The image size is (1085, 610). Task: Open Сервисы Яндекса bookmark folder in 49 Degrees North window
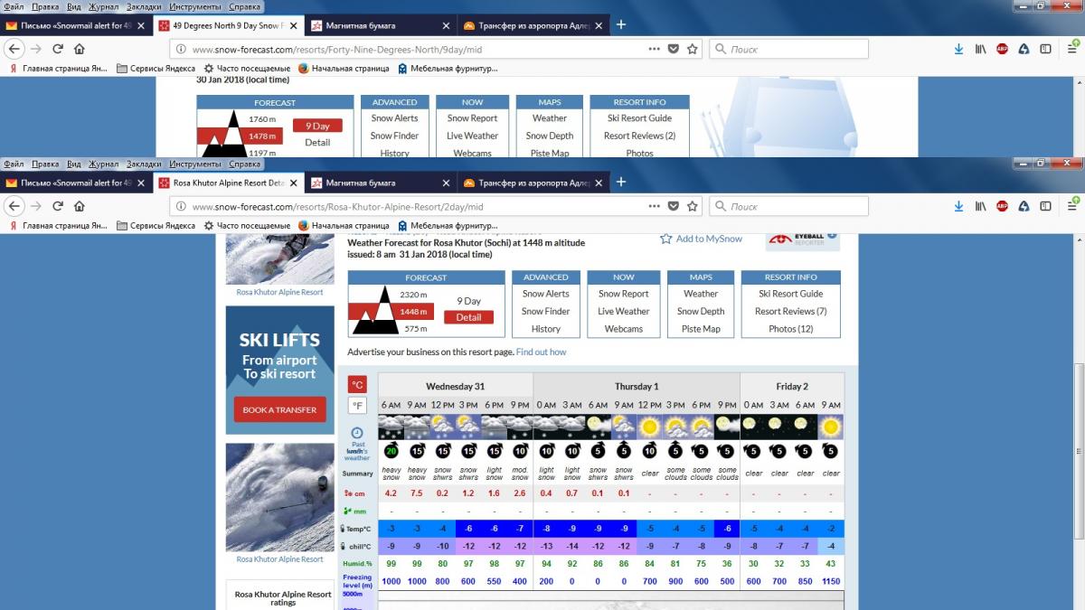click(x=156, y=68)
